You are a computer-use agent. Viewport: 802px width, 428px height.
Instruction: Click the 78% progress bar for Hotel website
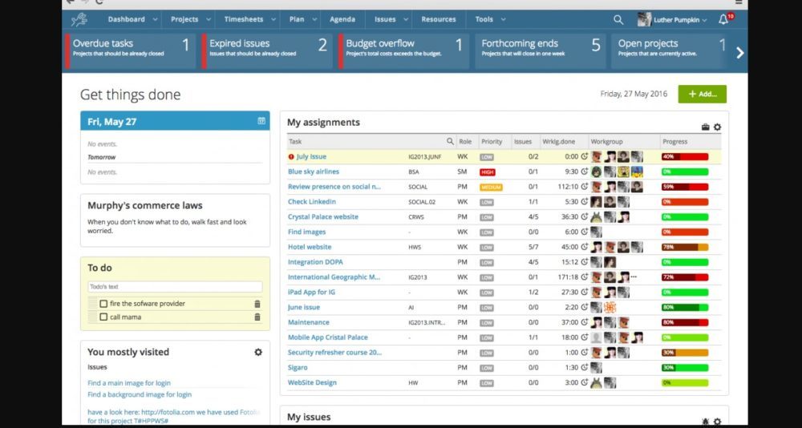coord(684,247)
